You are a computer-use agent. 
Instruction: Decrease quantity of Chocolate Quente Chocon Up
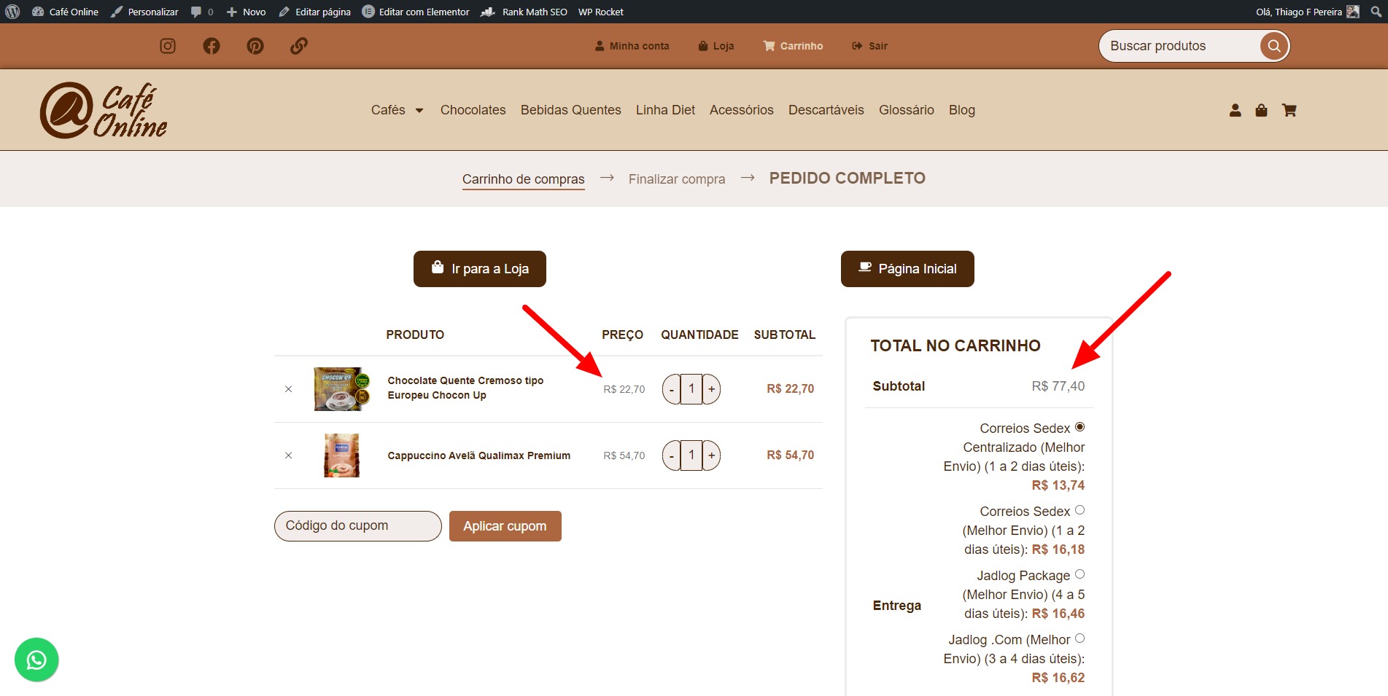(671, 389)
